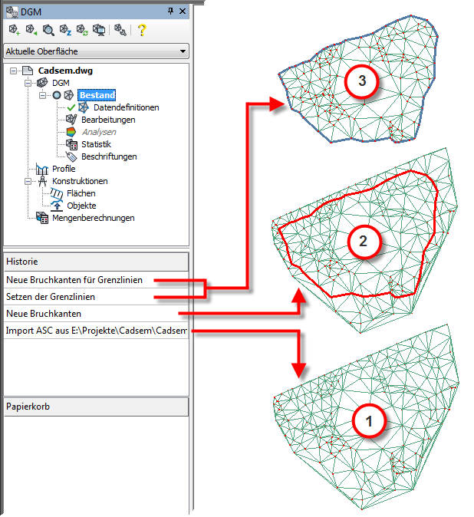Pin the DGM panel with pushpin icon
Screen dimensions: 474x517
click(170, 12)
